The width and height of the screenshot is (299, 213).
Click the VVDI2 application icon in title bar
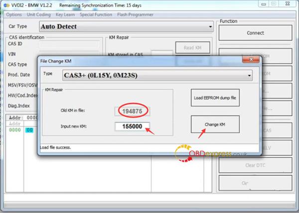[x=6, y=5]
